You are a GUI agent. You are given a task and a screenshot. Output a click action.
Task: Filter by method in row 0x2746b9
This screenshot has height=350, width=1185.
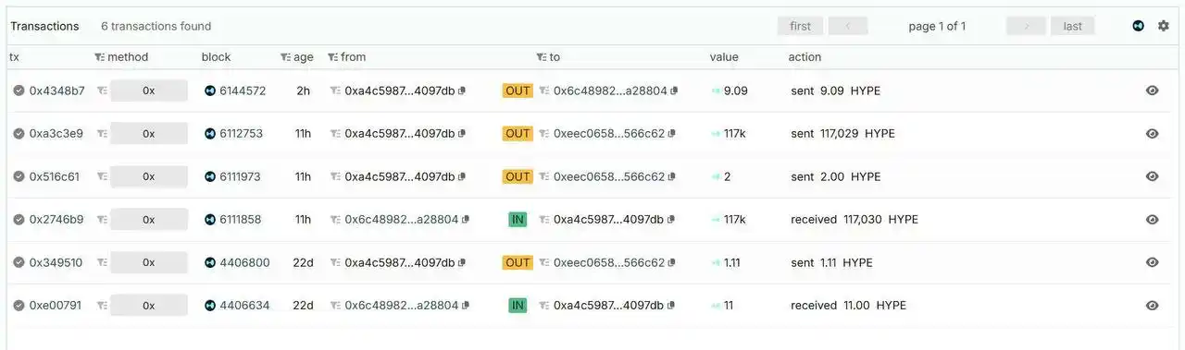point(103,220)
